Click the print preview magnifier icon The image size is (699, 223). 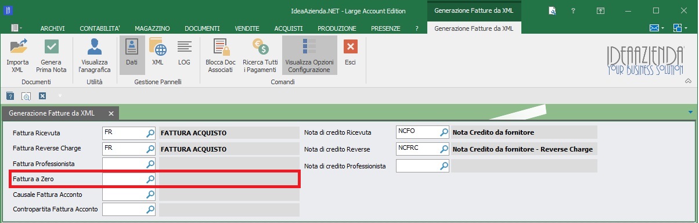[x=26, y=96]
